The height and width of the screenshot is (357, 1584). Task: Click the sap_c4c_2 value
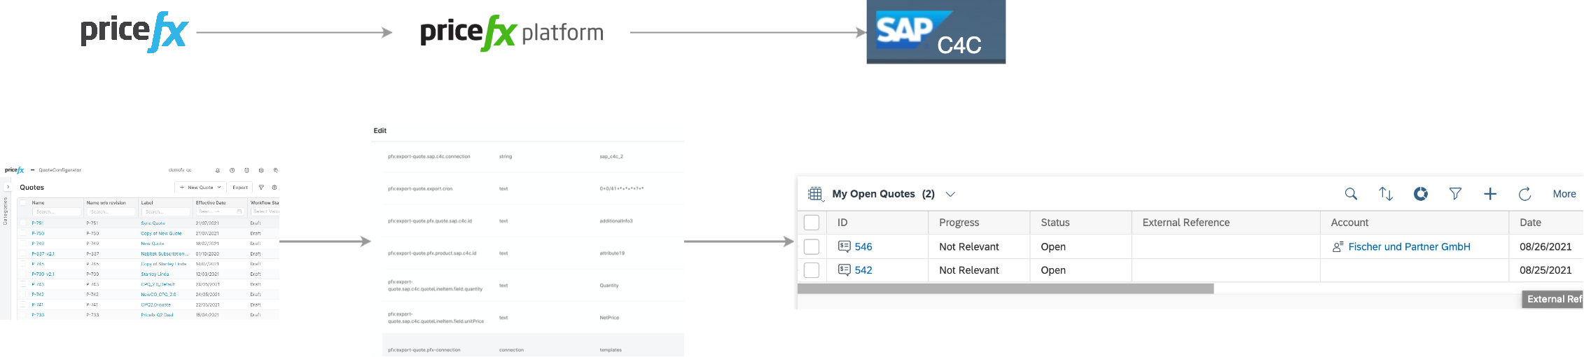(611, 156)
